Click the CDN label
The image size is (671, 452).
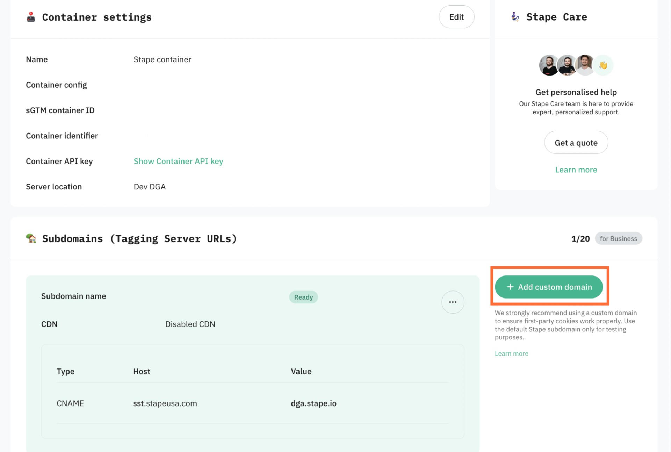click(49, 324)
